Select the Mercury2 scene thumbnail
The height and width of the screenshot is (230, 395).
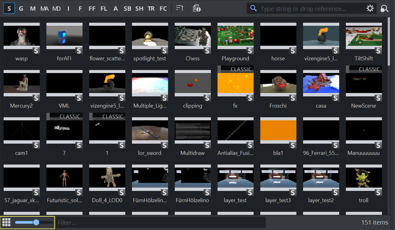(22, 83)
